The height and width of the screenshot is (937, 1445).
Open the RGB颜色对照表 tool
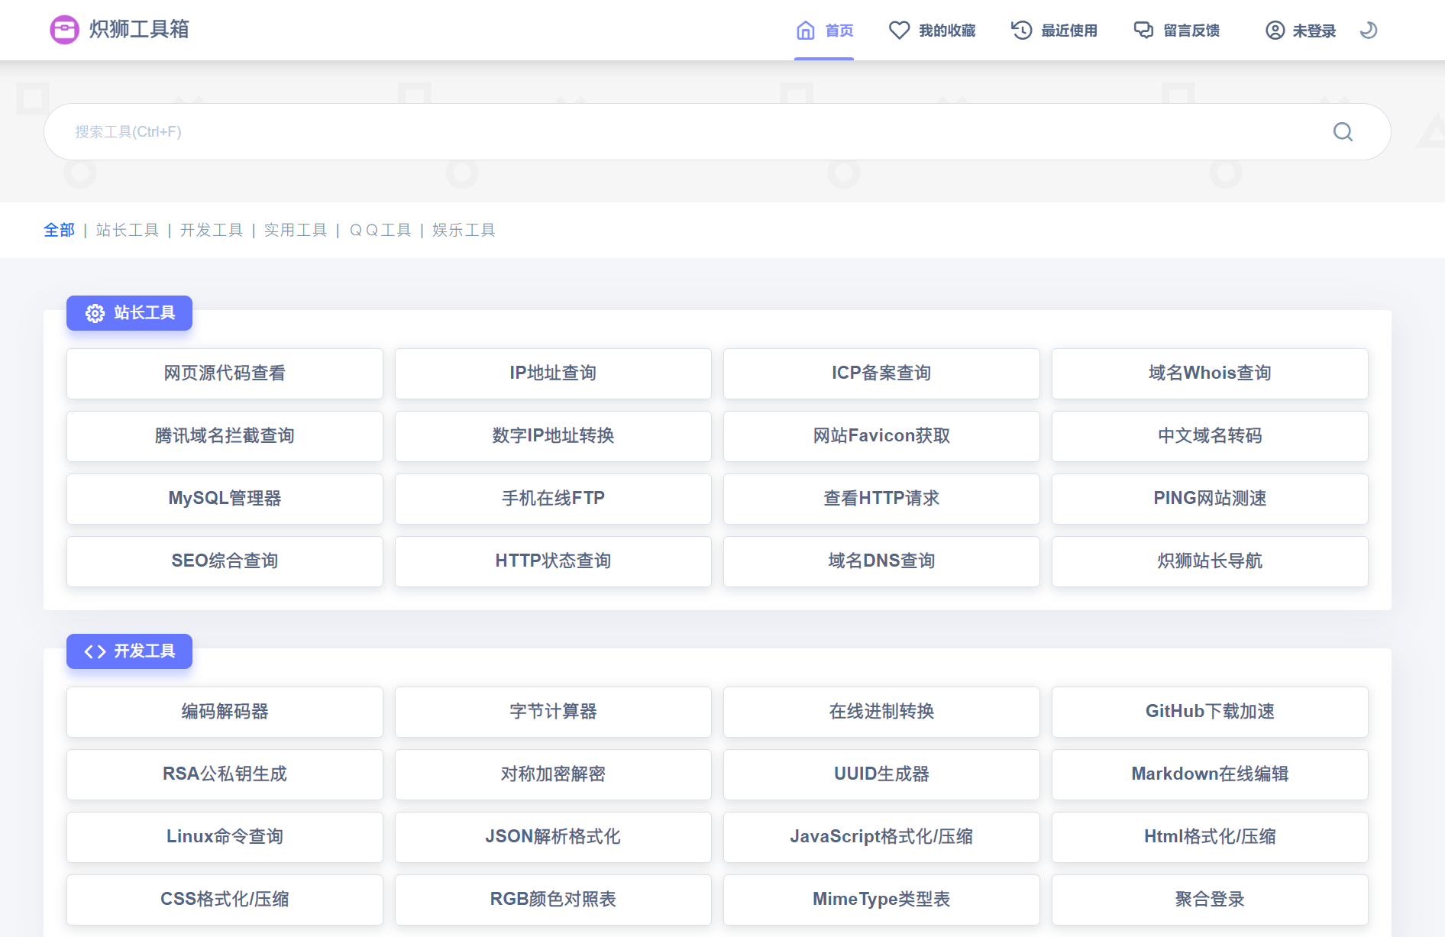(553, 900)
